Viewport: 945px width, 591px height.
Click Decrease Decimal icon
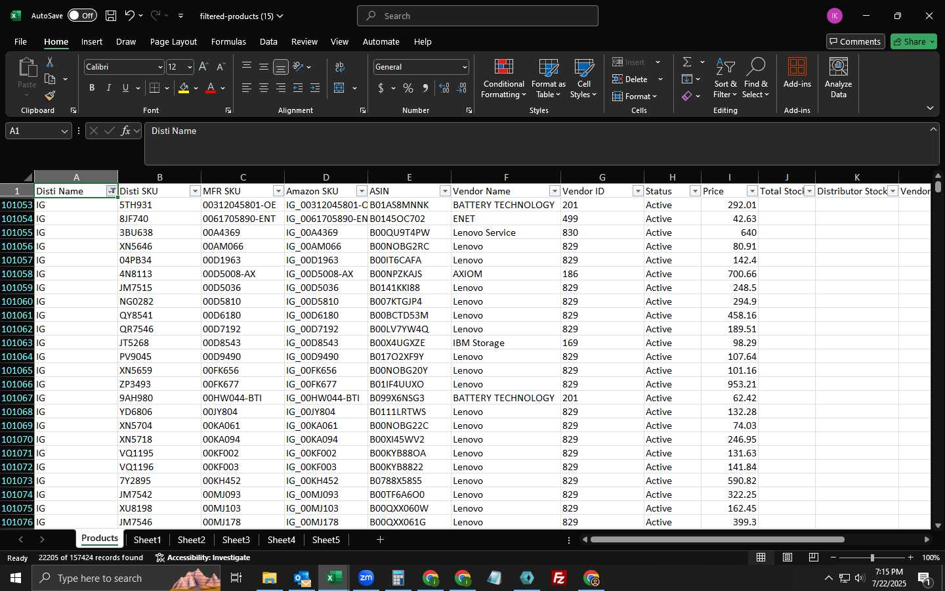pyautogui.click(x=461, y=88)
